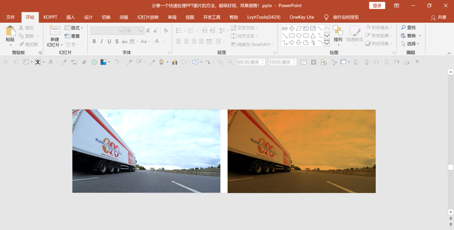Click the Login (登录) button
This screenshot has height=230, width=454.
[x=377, y=5]
